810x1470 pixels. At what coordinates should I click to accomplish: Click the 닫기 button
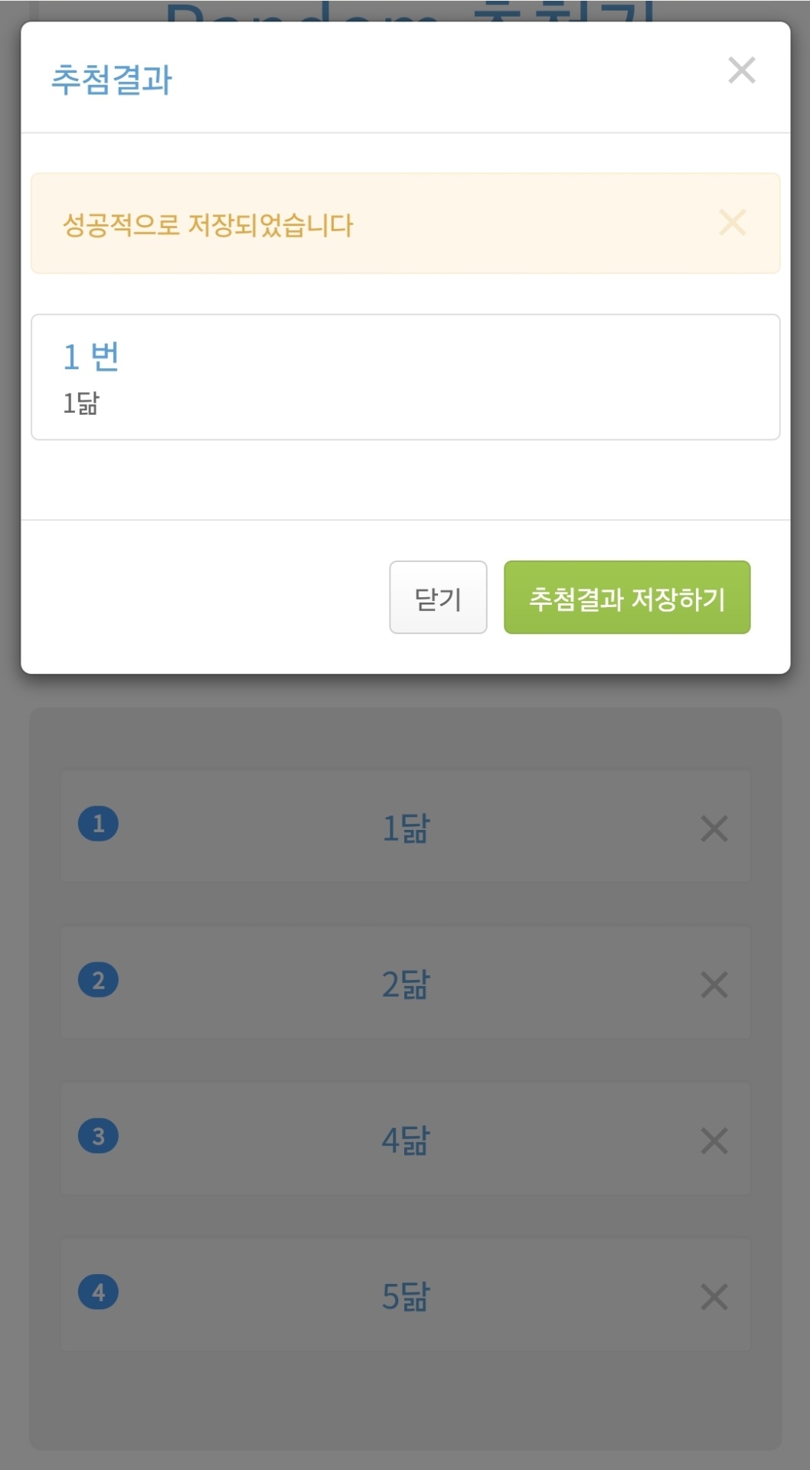tap(438, 598)
